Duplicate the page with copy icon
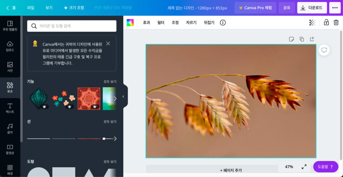Viewport: 343px width, 177px height. click(x=302, y=39)
